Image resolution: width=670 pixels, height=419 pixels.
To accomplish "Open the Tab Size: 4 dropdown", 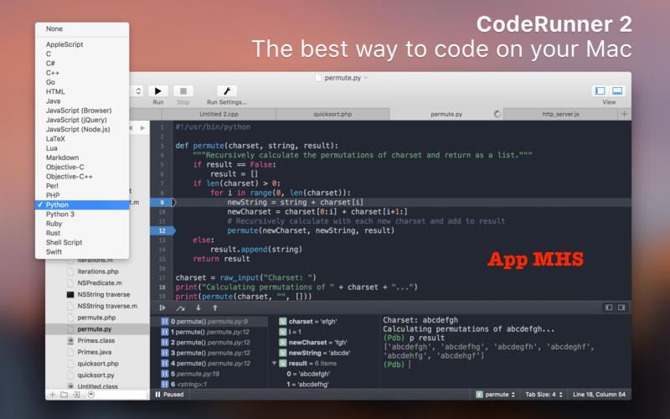I will (x=544, y=395).
